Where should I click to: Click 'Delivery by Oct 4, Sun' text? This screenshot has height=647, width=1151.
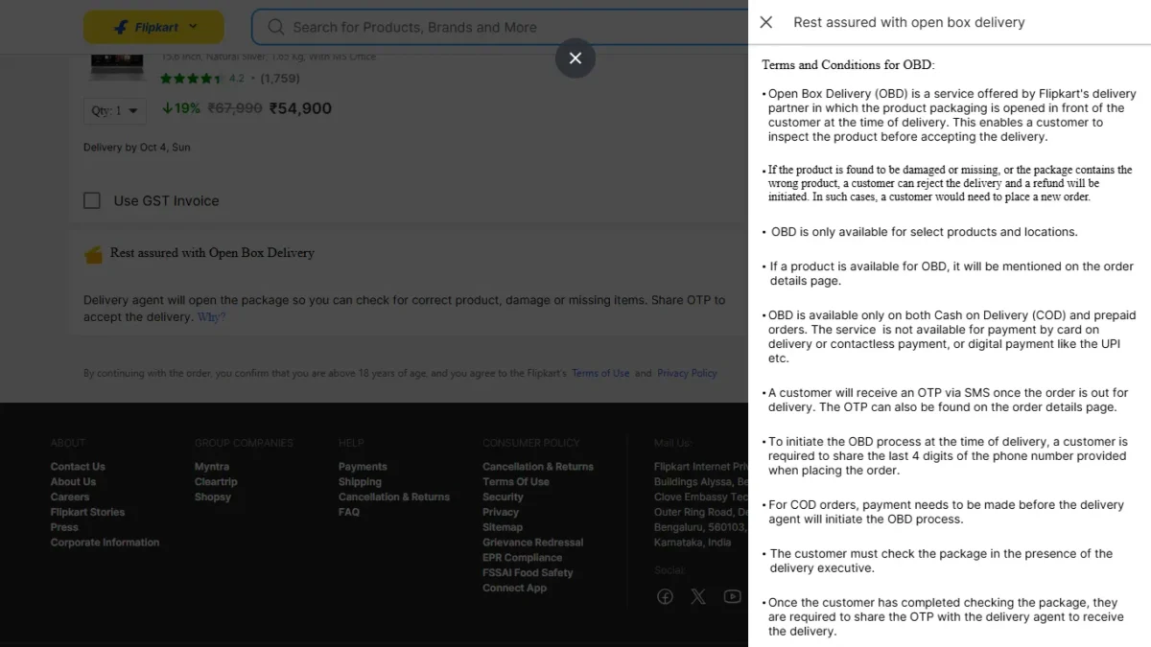tap(137, 148)
